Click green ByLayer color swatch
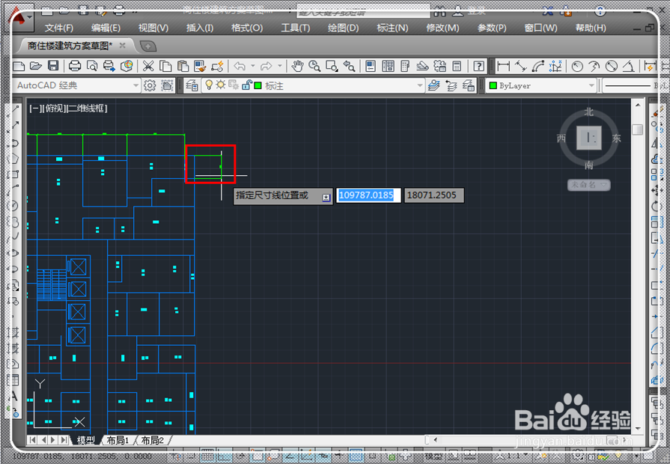The width and height of the screenshot is (670, 464). [x=493, y=85]
